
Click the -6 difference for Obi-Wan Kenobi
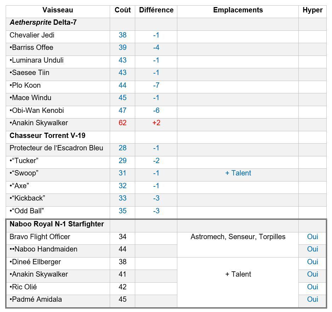pyautogui.click(x=156, y=110)
